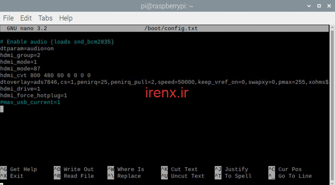
Task: Click the text cursor block below max_usb_current
Action: point(2,109)
